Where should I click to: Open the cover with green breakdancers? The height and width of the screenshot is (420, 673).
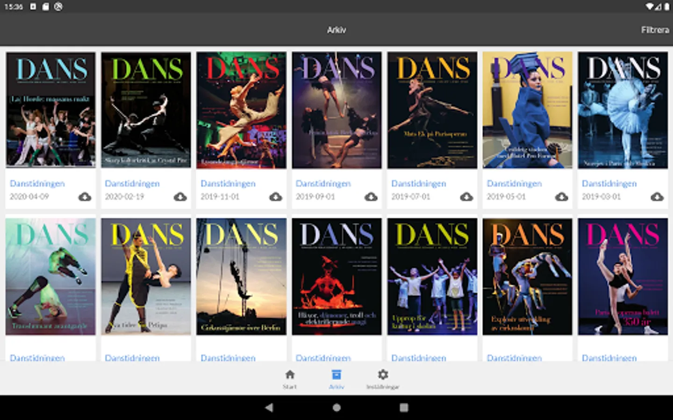click(x=50, y=276)
